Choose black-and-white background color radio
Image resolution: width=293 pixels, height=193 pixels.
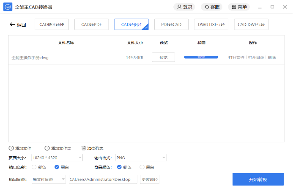tap(142, 167)
